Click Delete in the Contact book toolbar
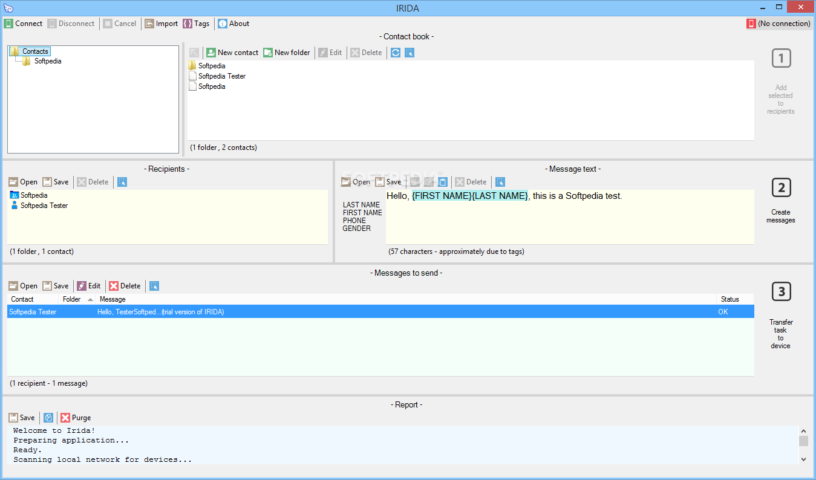This screenshot has height=480, width=816. 366,53
